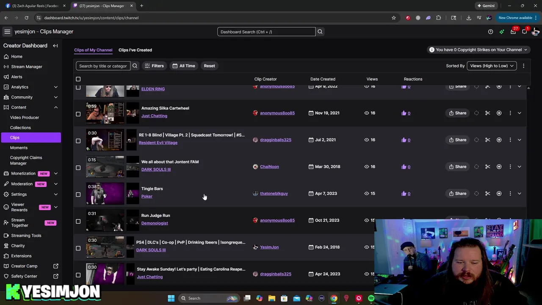Open Collections under Content
Screen dimensions: 542x305
tap(20, 128)
